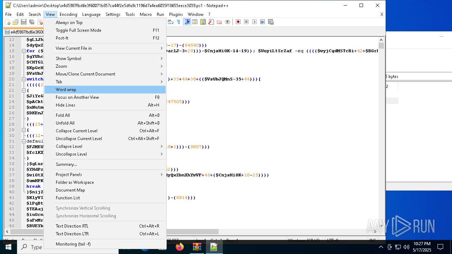Click Run Macro Multiple Times icon
The height and width of the screenshot is (254, 452).
pos(262,22)
